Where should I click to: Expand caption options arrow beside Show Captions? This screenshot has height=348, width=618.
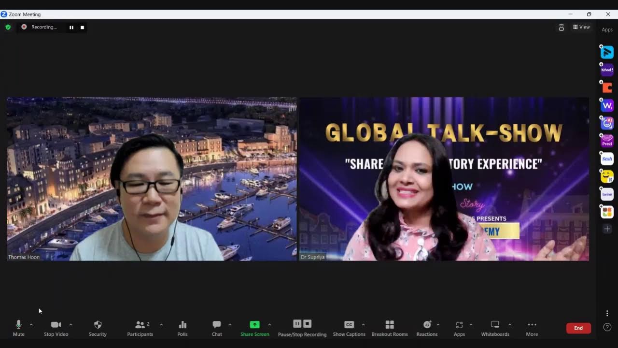[363, 325]
